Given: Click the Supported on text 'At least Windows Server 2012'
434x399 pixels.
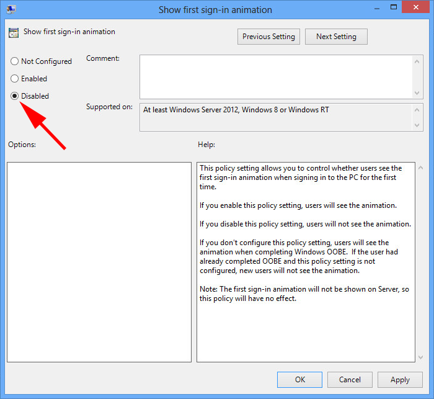Looking at the screenshot, I should tap(191, 110).
